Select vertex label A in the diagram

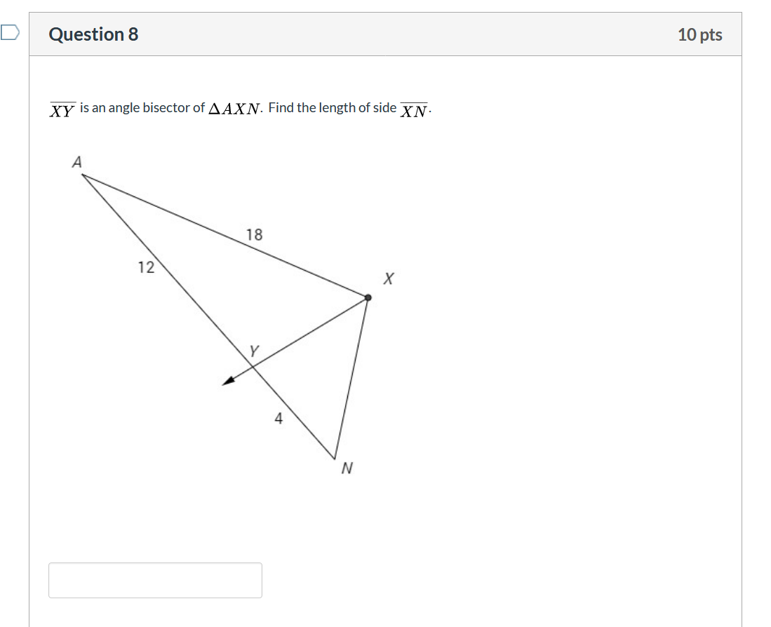click(x=76, y=162)
